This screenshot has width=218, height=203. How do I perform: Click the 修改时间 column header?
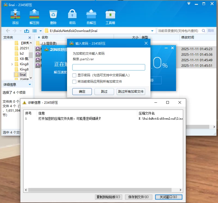pos(188,37)
